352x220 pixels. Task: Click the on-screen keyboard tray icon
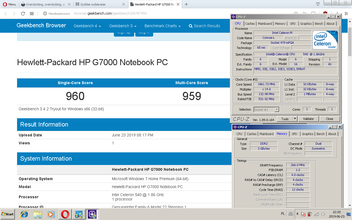click(x=291, y=214)
